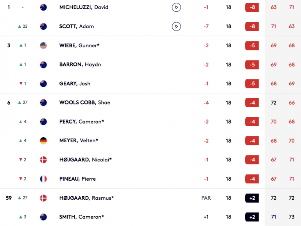The height and width of the screenshot is (226, 301).
Task: Click round two score 66 for Wools Cobb
Action: pyautogui.click(x=292, y=103)
